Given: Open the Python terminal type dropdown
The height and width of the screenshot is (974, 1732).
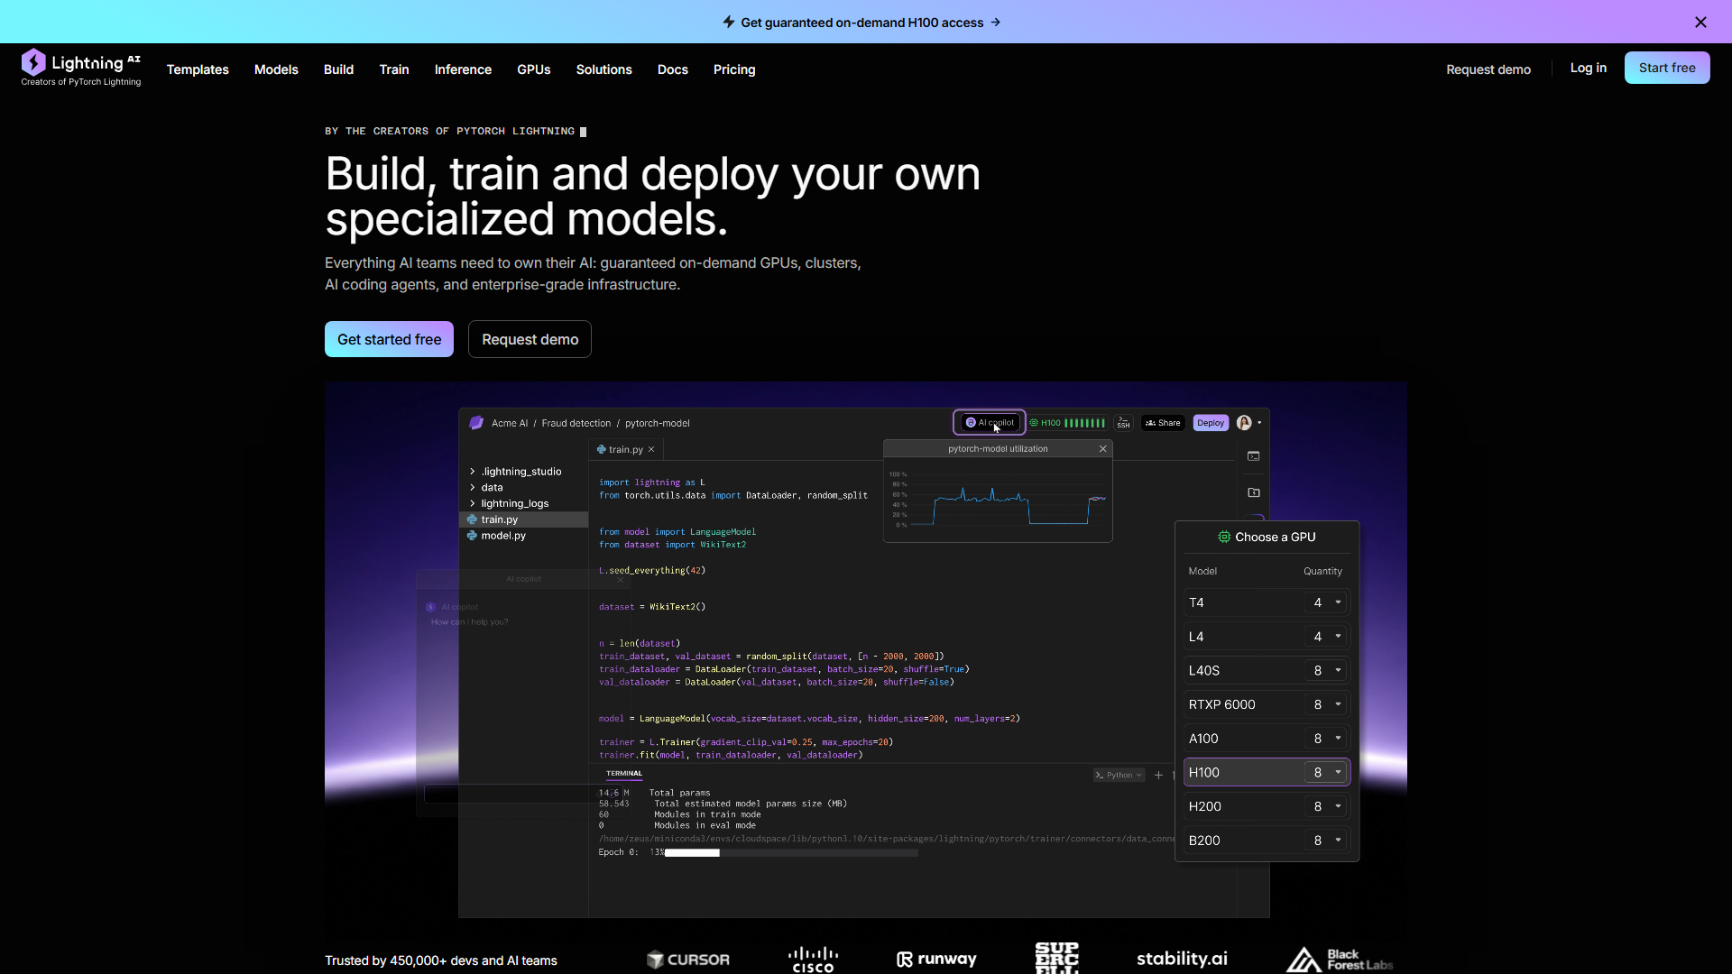Looking at the screenshot, I should coord(1119,775).
